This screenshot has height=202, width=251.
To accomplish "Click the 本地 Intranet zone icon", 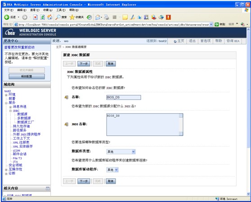I will click(x=217, y=199).
